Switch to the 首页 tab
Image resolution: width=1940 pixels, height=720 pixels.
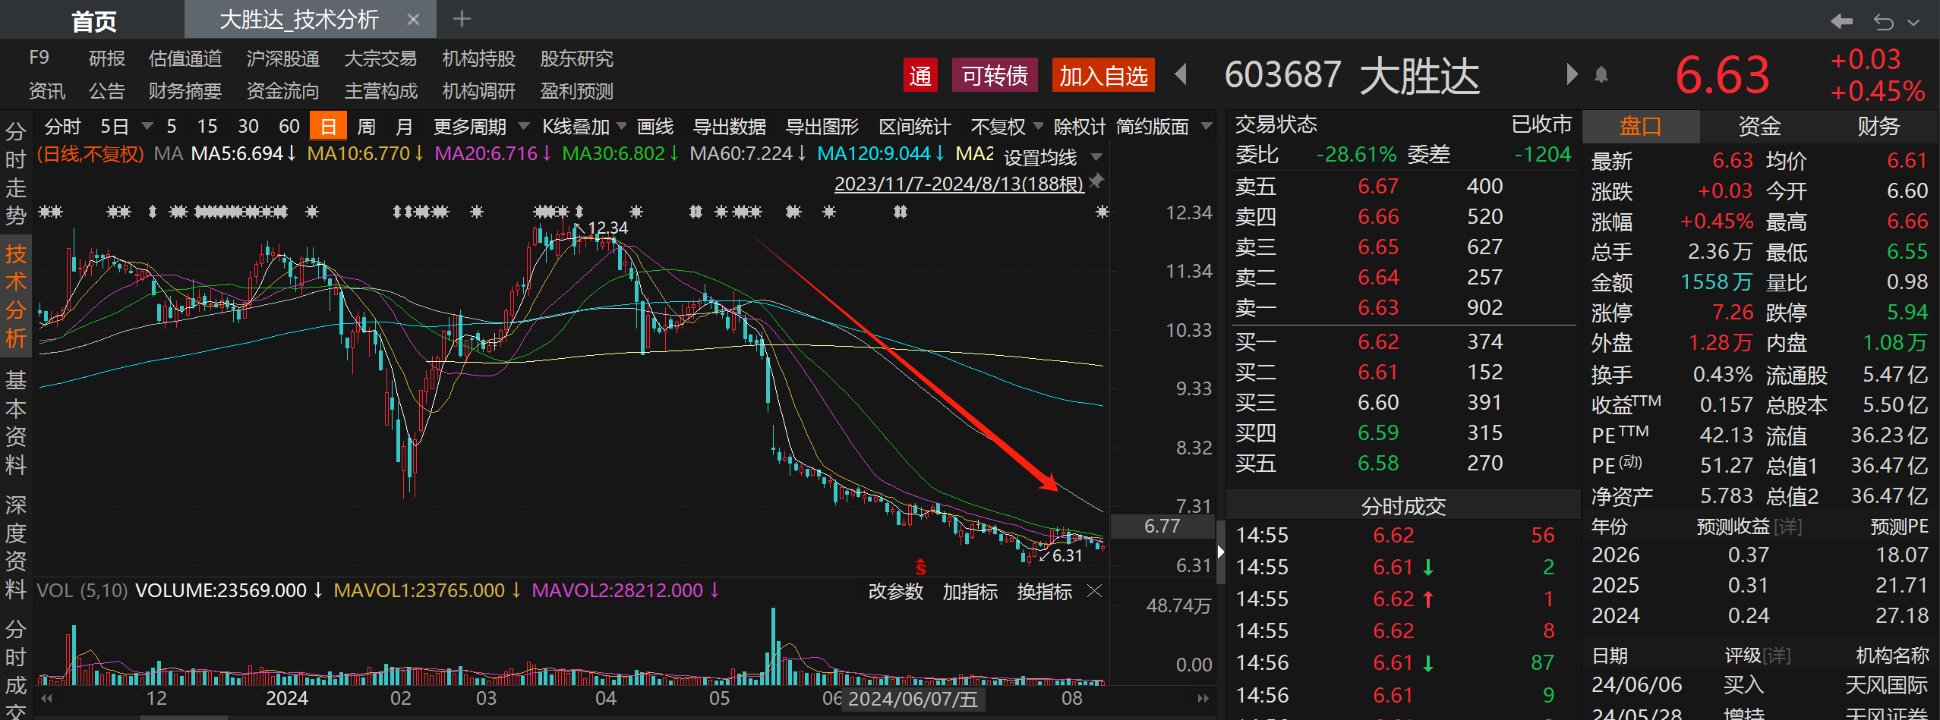pyautogui.click(x=94, y=20)
